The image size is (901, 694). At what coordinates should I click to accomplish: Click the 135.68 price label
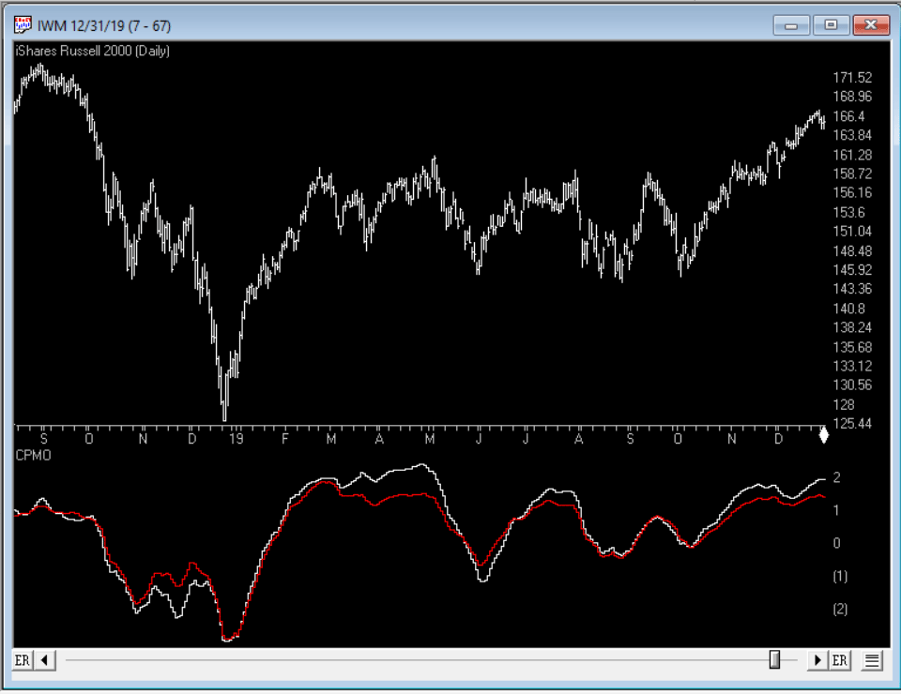853,347
